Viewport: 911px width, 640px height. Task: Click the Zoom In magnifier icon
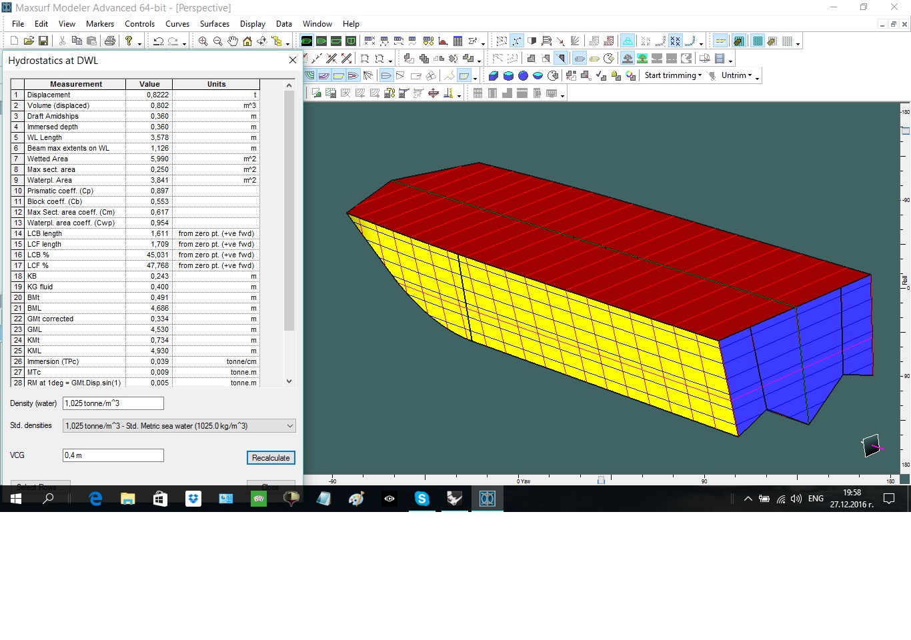point(203,41)
